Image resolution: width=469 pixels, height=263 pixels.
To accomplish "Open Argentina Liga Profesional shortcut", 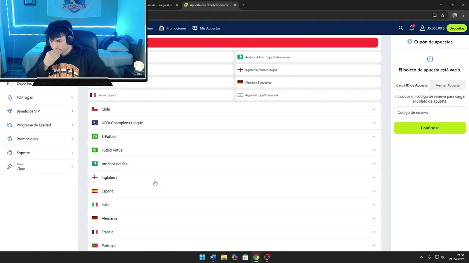I will coord(308,95).
